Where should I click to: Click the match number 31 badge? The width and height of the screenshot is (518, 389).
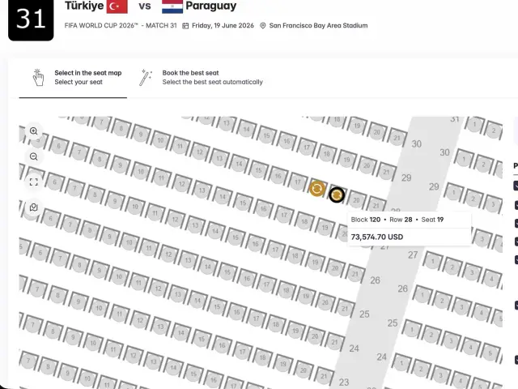(31, 19)
